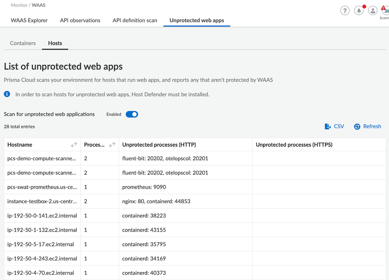Click the Unprotected processes (HTTPS) column header
Screen dimensions: 389x280
tap(294, 145)
